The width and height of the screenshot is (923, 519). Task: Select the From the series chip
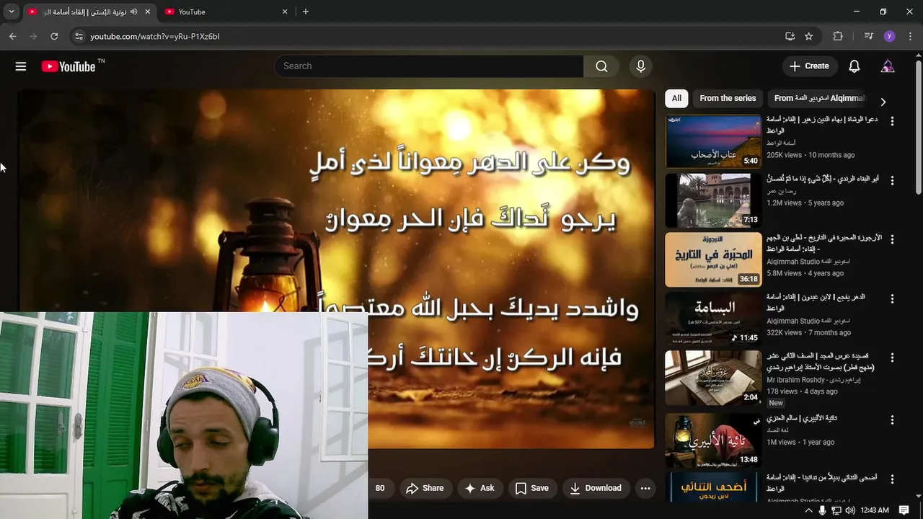[x=728, y=98]
